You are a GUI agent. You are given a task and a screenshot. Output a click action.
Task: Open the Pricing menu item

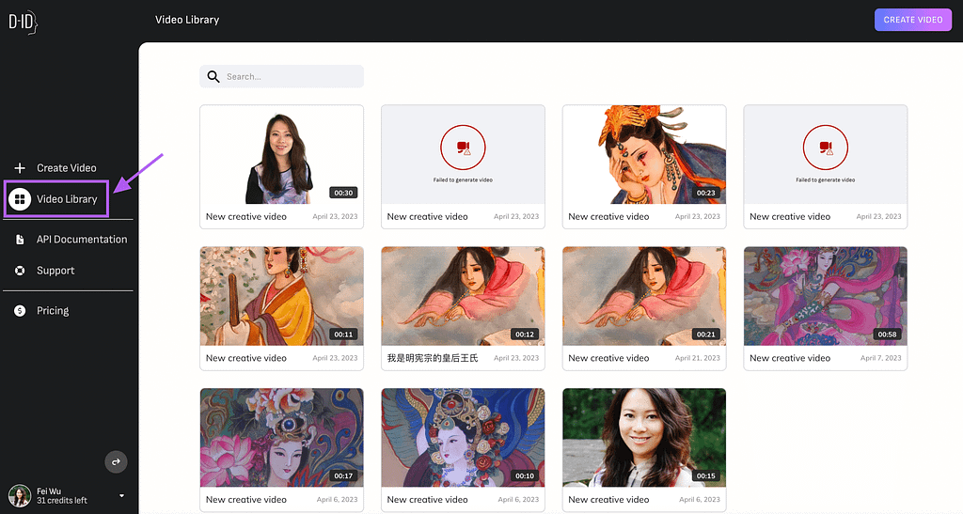tap(53, 311)
